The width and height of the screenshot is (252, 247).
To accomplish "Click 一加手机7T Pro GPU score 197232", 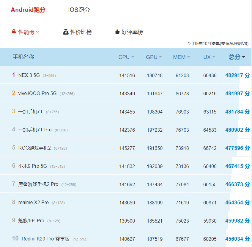I will pyautogui.click(x=155, y=130).
